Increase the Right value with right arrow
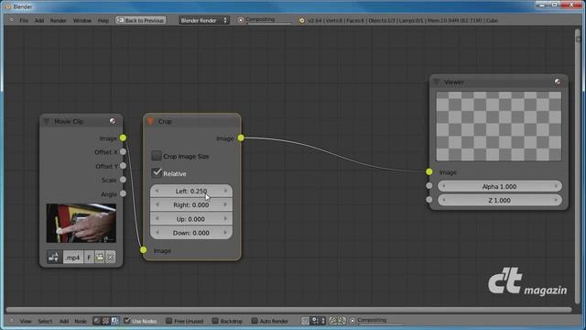 [225, 205]
